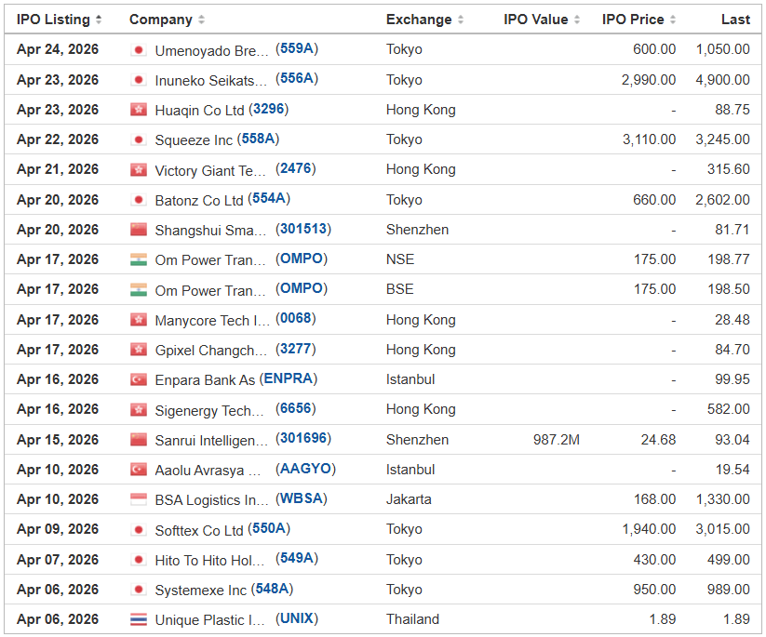Click Japan flag beside Softtex Co Ltd

click(139, 530)
